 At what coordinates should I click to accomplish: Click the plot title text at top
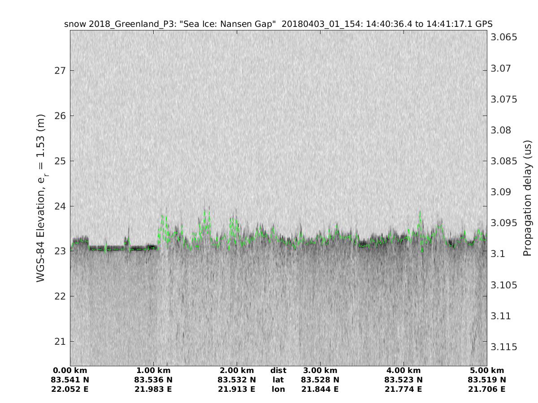pyautogui.click(x=278, y=24)
